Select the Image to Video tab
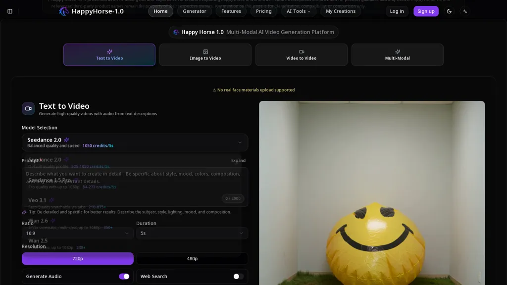The height and width of the screenshot is (285, 507). point(205,55)
